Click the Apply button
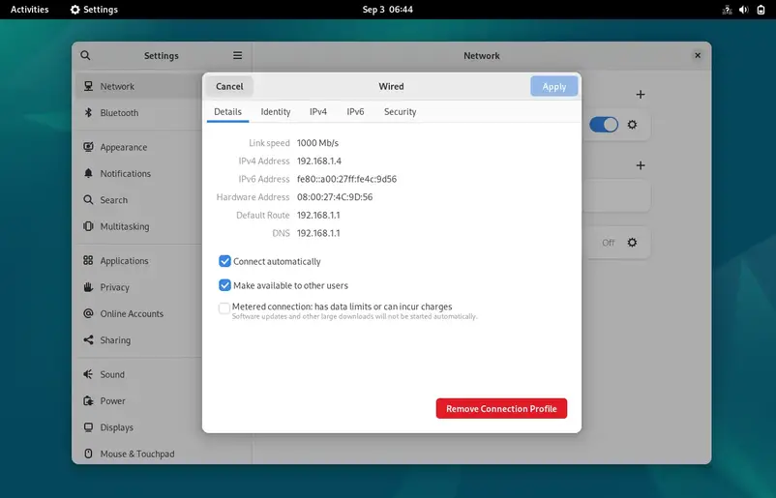The image size is (776, 498). click(553, 86)
